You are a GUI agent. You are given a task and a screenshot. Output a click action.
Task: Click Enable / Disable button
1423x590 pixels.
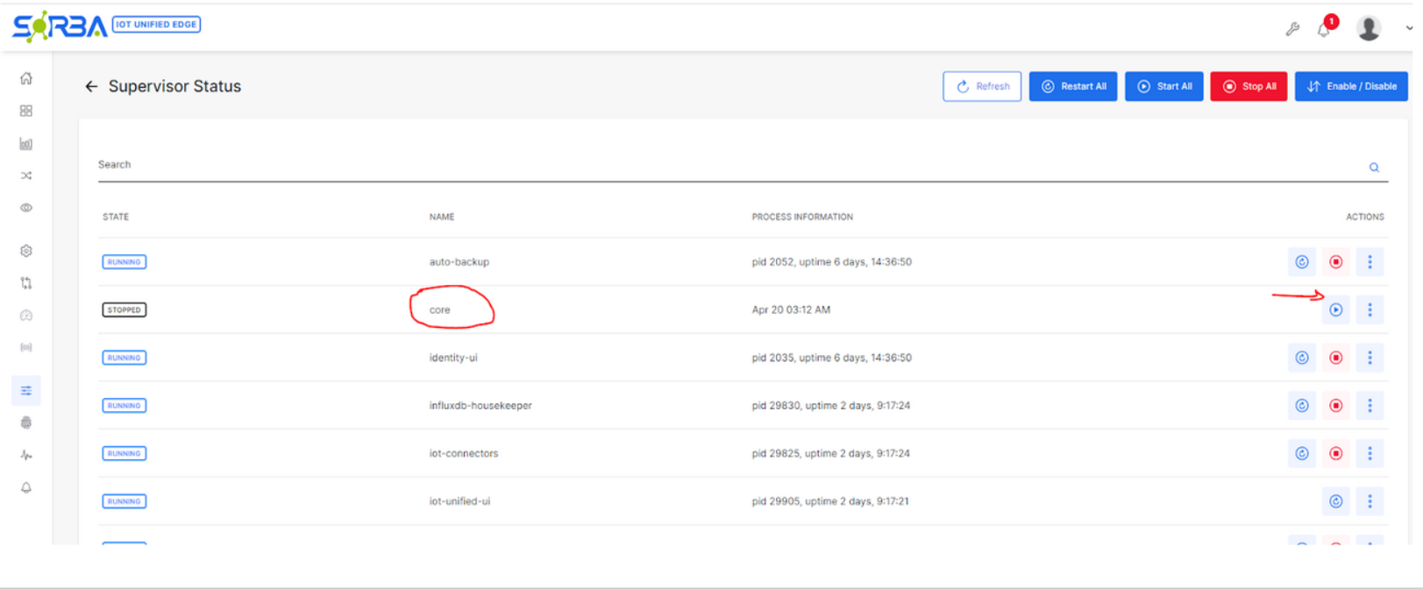click(x=1351, y=87)
